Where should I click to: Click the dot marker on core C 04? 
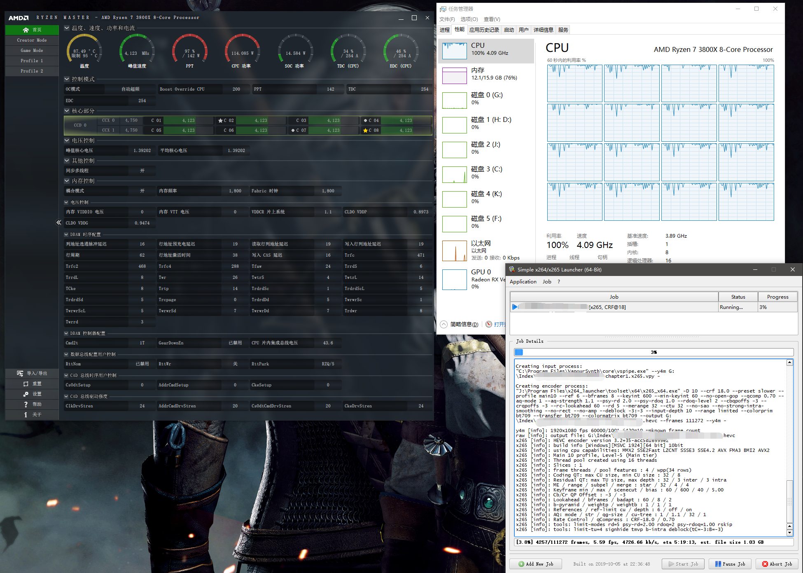365,121
